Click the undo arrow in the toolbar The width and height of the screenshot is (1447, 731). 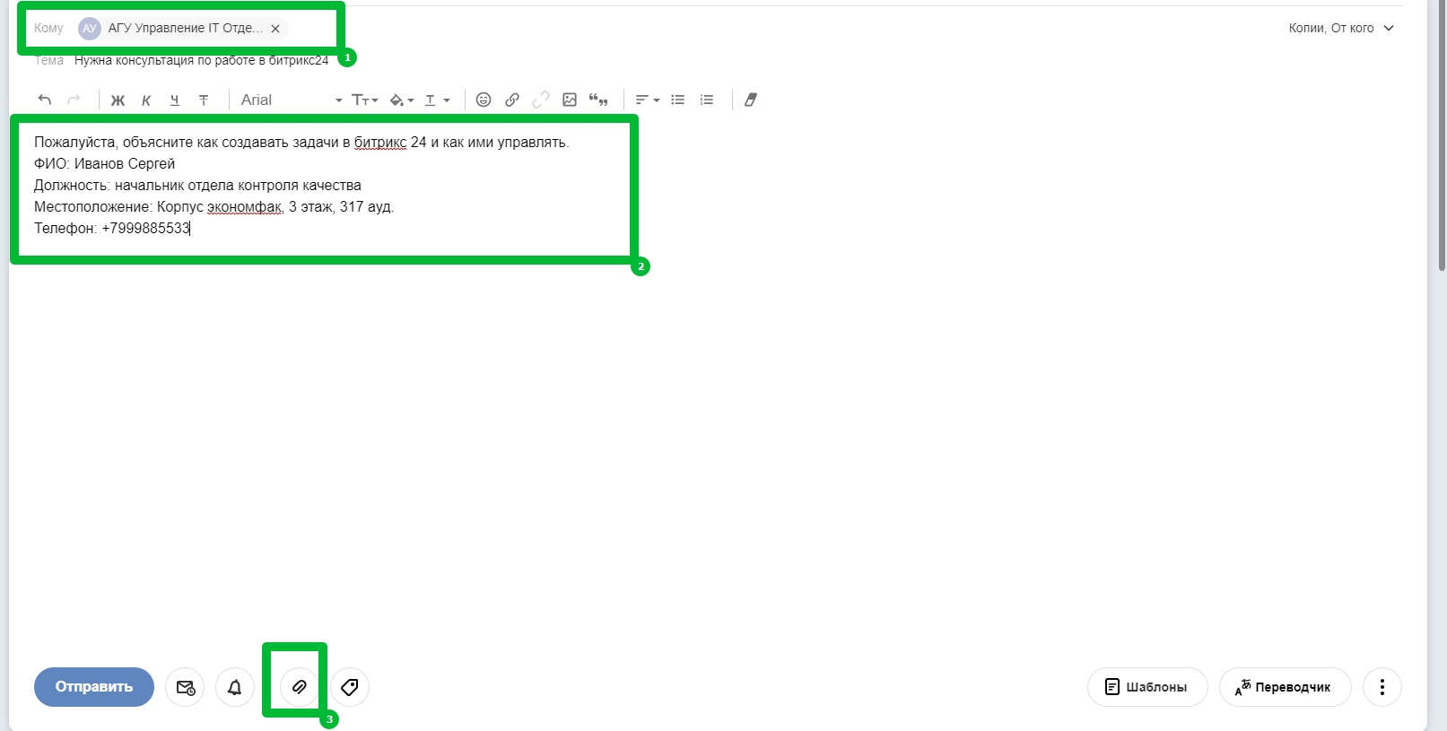[45, 100]
